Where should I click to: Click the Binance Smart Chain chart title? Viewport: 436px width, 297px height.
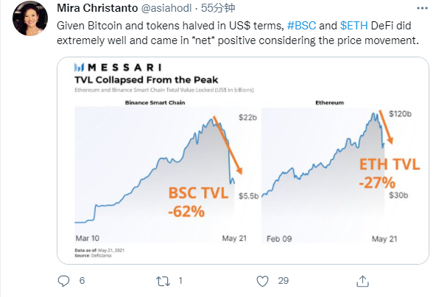tap(155, 103)
